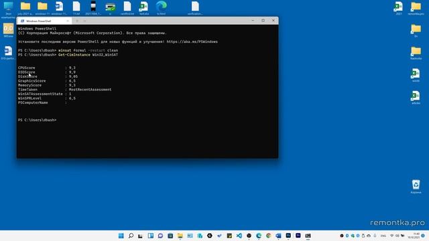Click the https://aka.ms/PSWindows link
Image resolution: width=429 pixels, height=241 pixels.
pyautogui.click(x=192, y=42)
